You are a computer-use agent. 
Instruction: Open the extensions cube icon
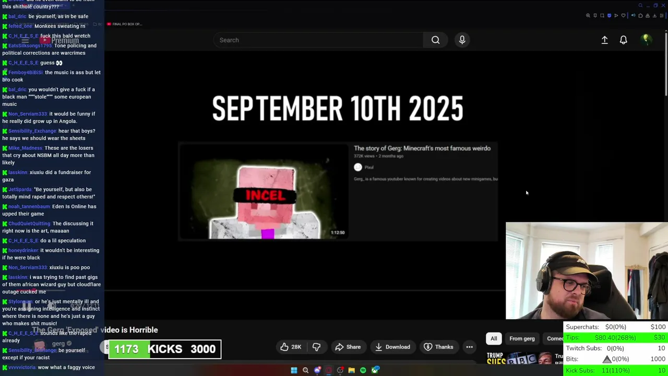(x=640, y=16)
